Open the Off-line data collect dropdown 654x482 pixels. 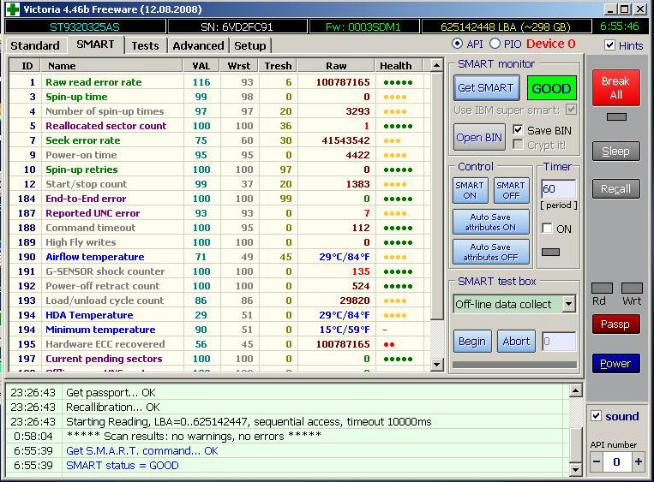pyautogui.click(x=568, y=304)
